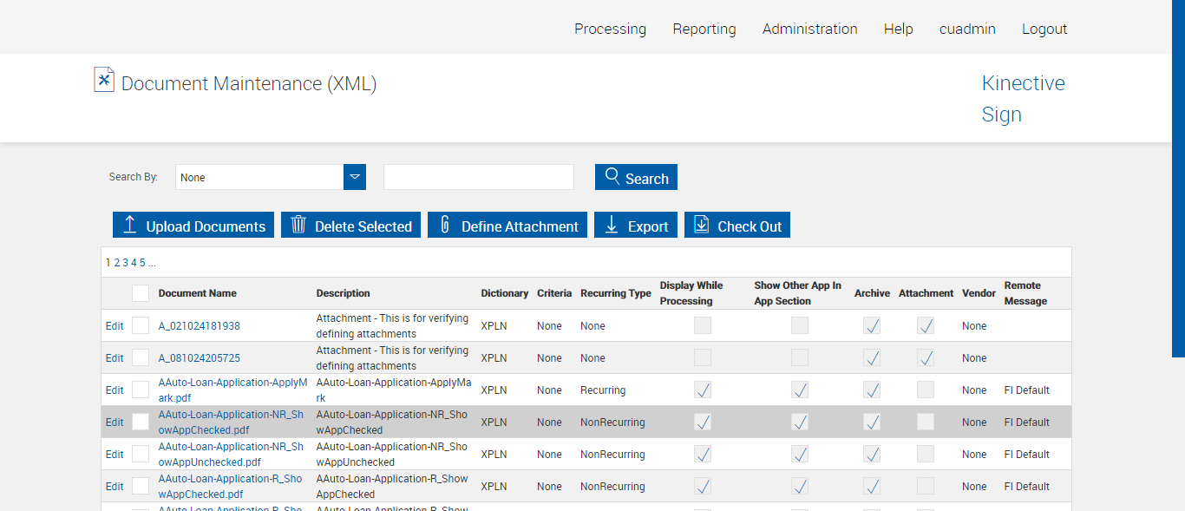The image size is (1185, 511).
Task: Open the Processing menu
Action: pyautogui.click(x=610, y=29)
